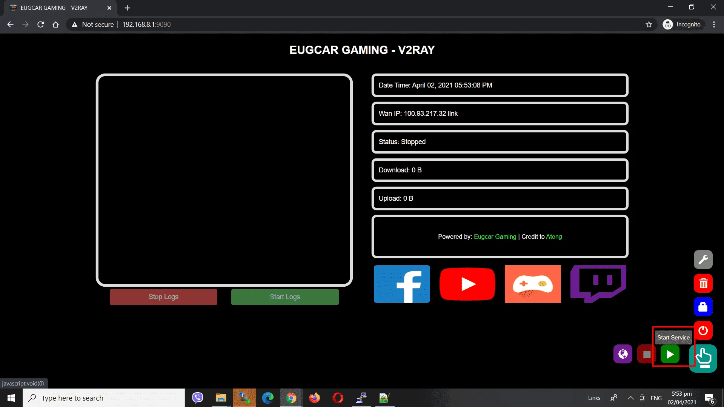The height and width of the screenshot is (407, 724).
Task: Click the green Start Service play button
Action: (670, 354)
